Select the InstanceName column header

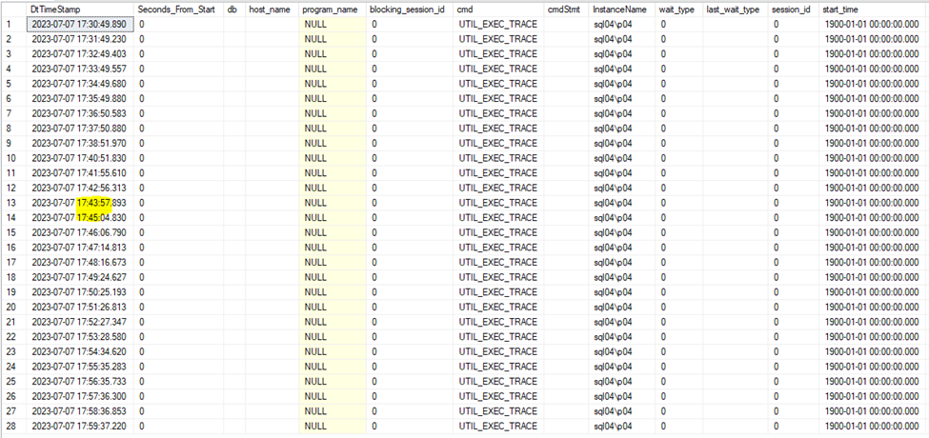click(x=618, y=9)
